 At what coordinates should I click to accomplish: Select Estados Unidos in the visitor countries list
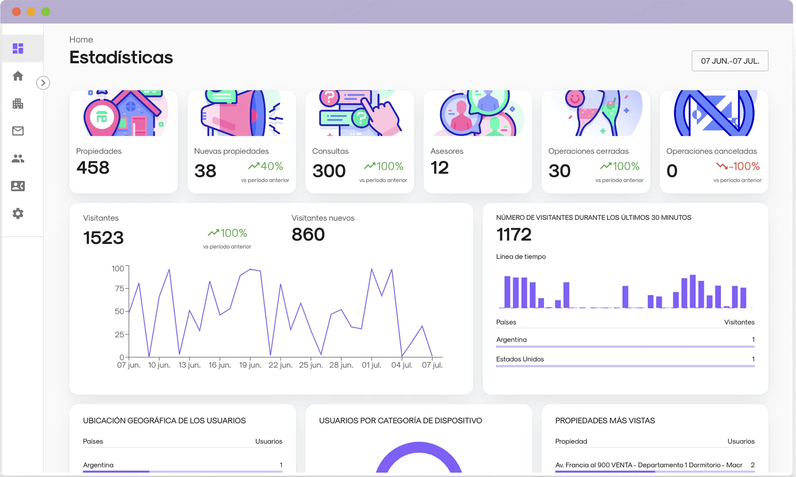coord(520,359)
